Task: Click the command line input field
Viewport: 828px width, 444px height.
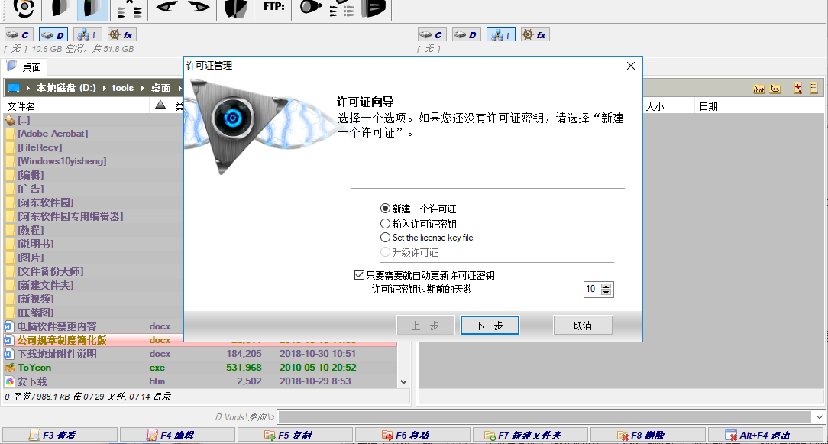Action: click(x=545, y=417)
